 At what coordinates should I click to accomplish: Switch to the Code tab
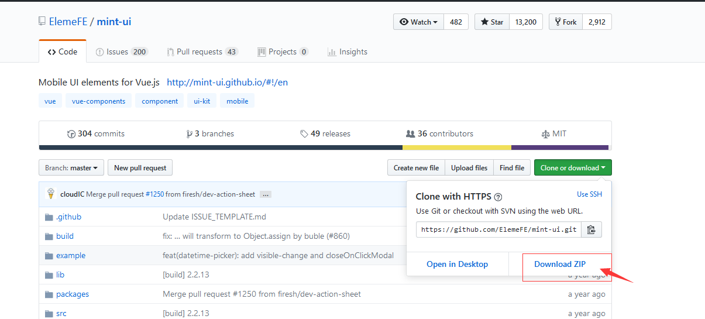click(63, 52)
